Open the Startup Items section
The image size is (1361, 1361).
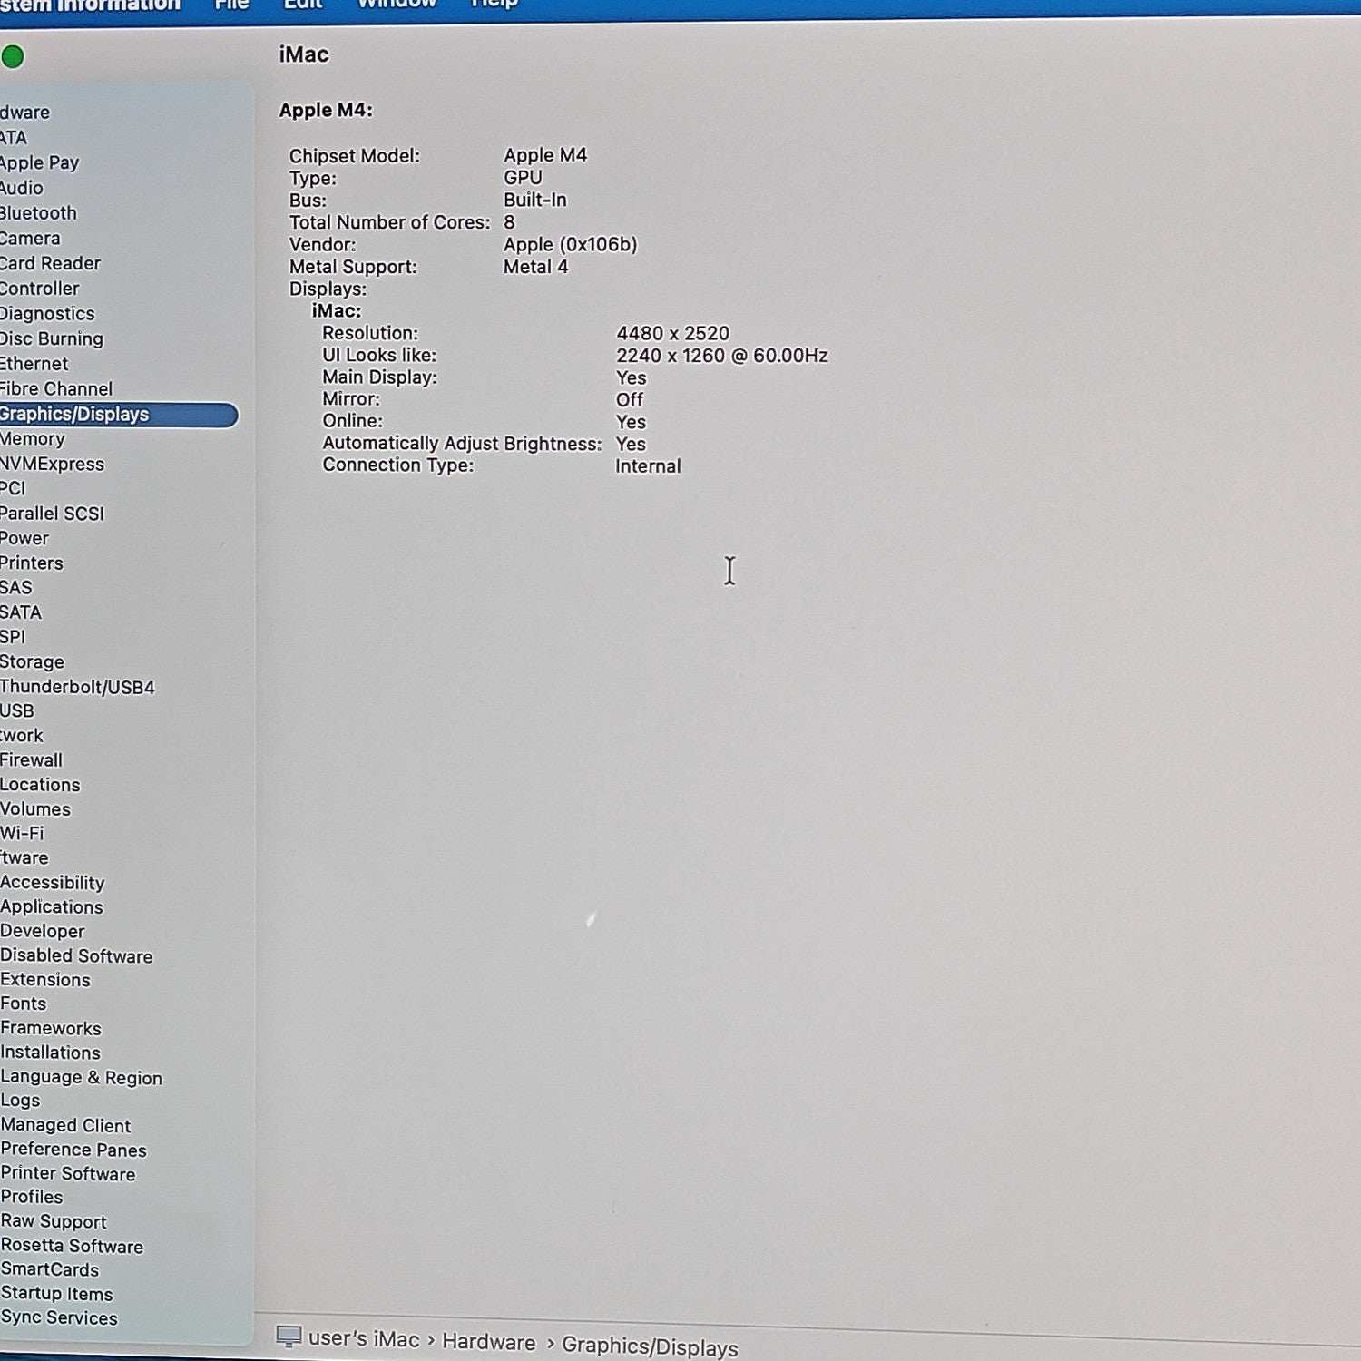pyautogui.click(x=57, y=1294)
